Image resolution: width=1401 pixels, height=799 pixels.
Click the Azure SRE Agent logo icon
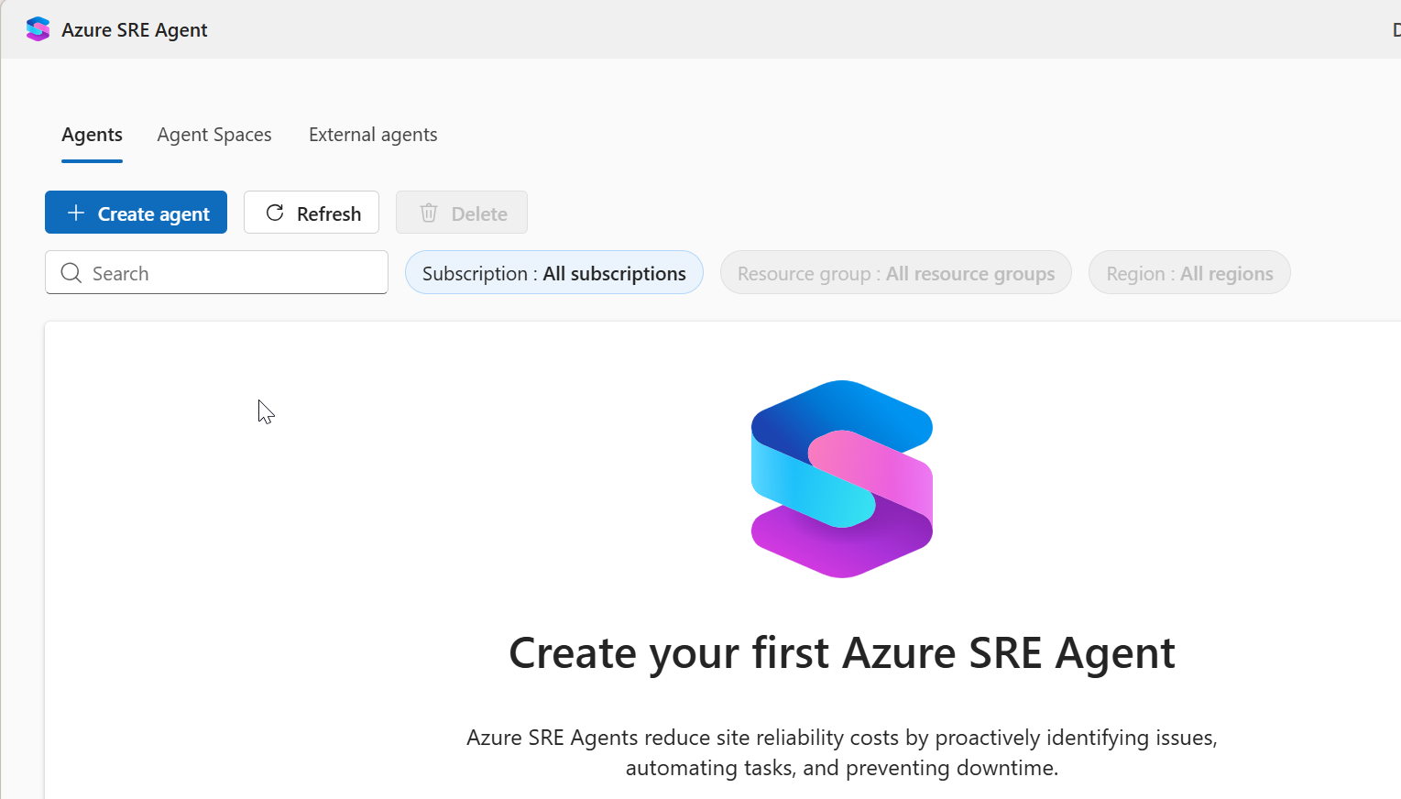click(x=38, y=29)
